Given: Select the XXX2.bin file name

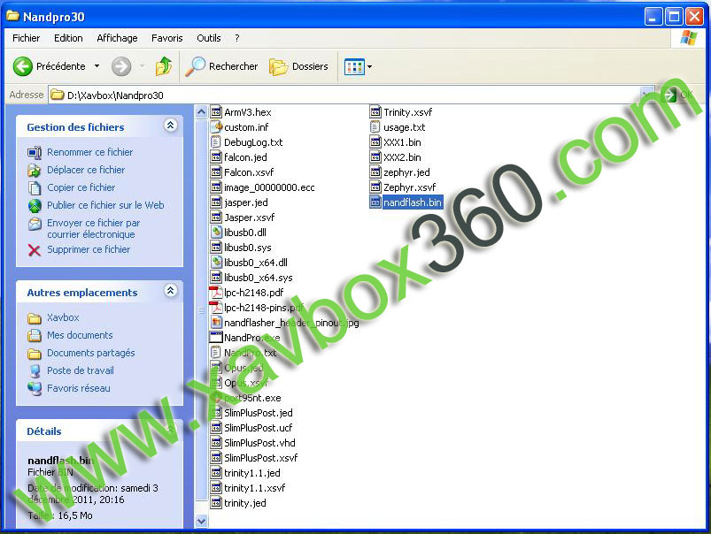Looking at the screenshot, I should point(402,157).
